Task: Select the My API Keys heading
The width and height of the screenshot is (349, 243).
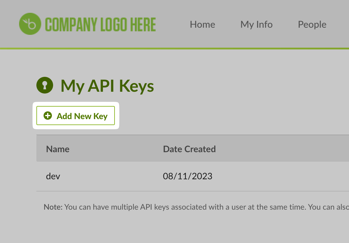Action: [107, 86]
